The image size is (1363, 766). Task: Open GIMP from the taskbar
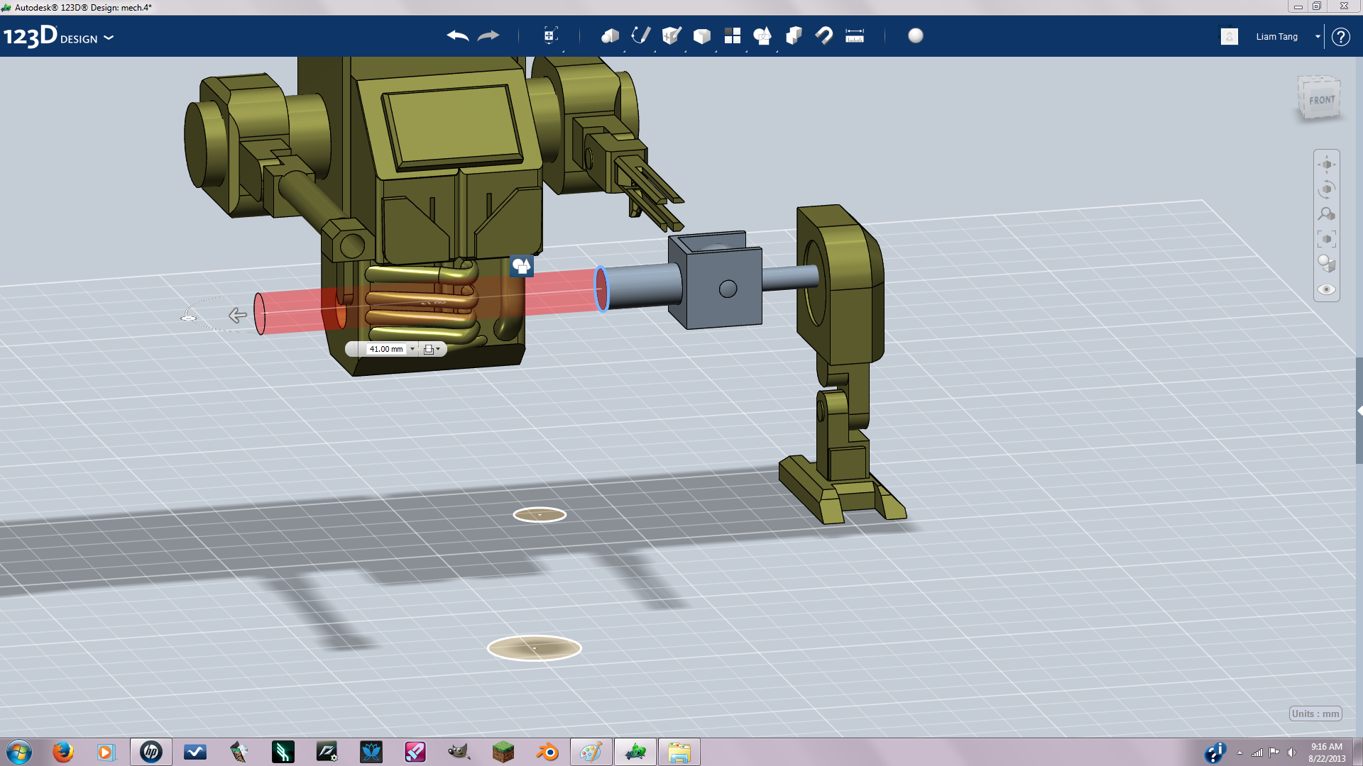[459, 752]
